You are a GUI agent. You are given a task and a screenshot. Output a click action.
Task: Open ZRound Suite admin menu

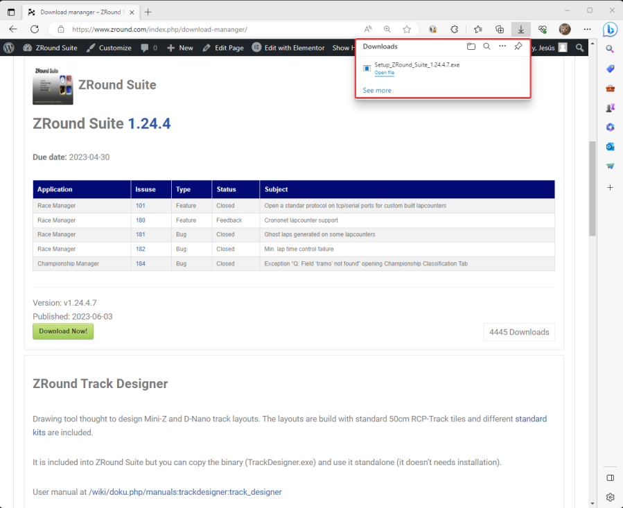pyautogui.click(x=50, y=48)
